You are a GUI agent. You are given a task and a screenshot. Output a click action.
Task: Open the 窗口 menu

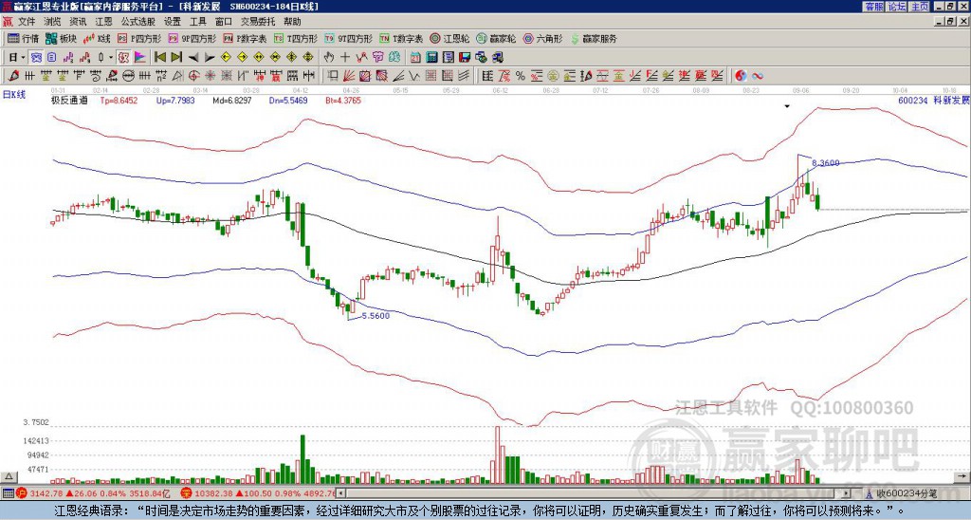(x=224, y=22)
